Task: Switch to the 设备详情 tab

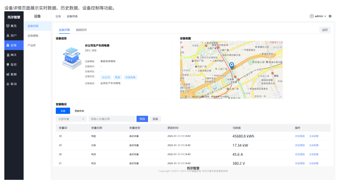Action: tap(64, 30)
